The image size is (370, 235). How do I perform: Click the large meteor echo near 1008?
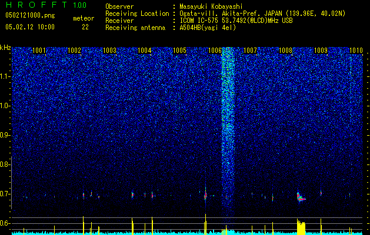coord(301,197)
